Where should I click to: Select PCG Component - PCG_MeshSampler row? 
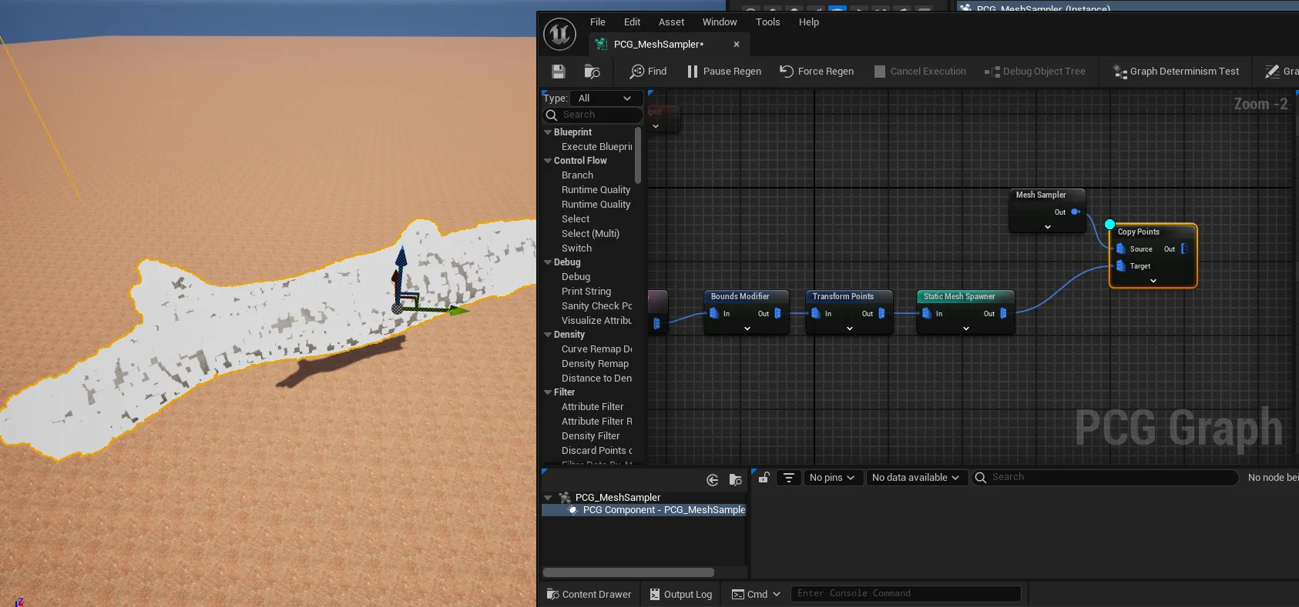pos(644,510)
